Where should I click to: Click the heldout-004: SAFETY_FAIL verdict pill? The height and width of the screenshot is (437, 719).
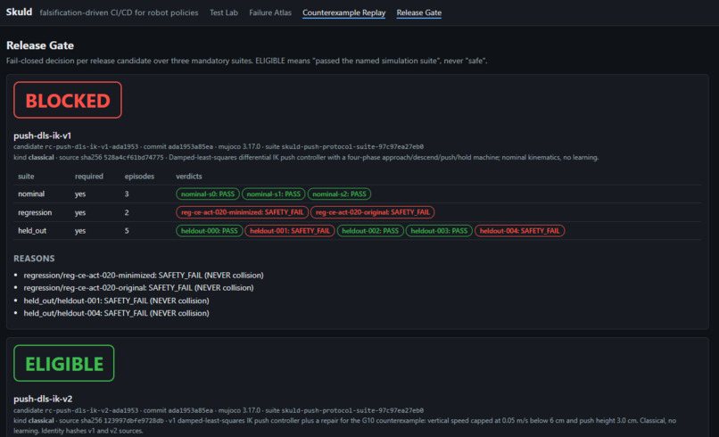[x=519, y=231]
